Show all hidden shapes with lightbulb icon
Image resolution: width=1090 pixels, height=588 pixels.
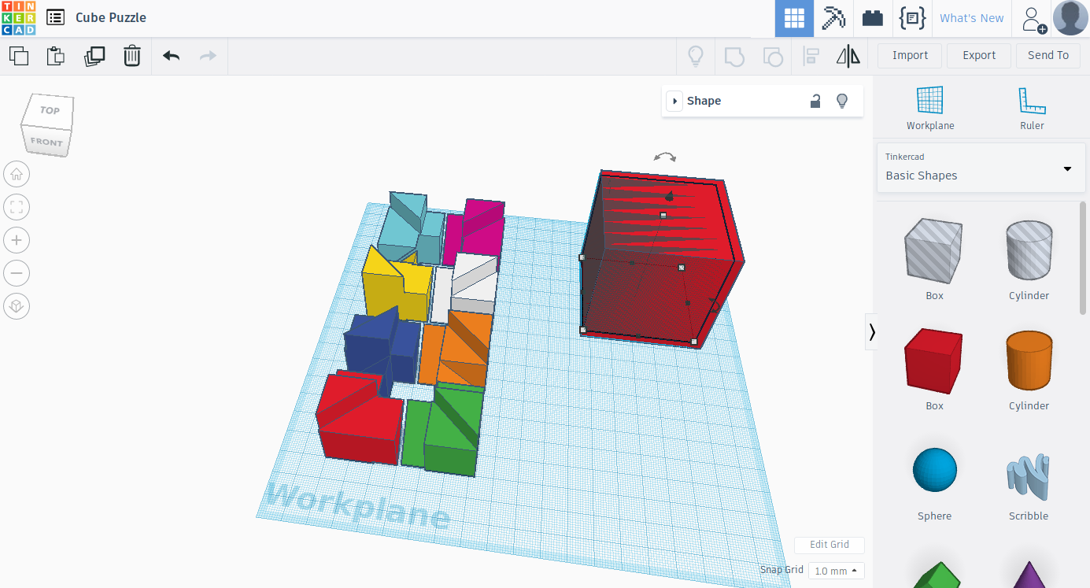tap(696, 56)
